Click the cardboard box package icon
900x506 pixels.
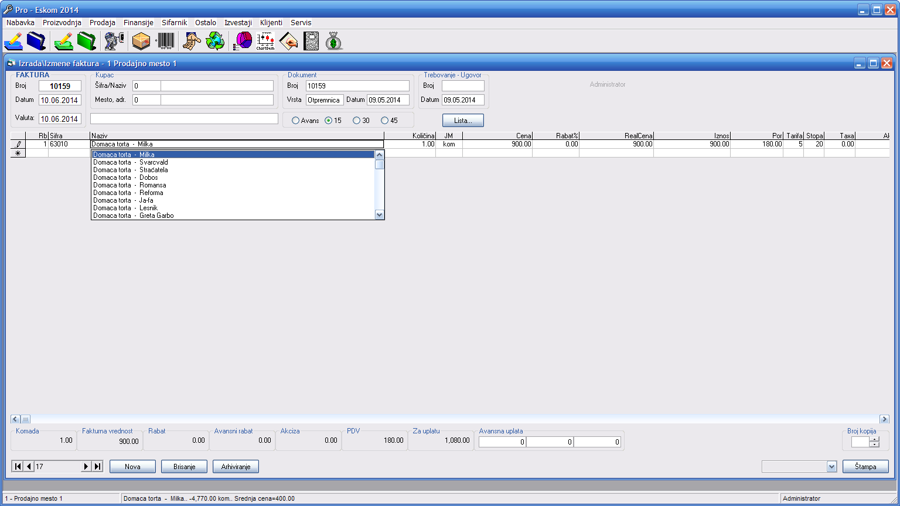point(141,41)
